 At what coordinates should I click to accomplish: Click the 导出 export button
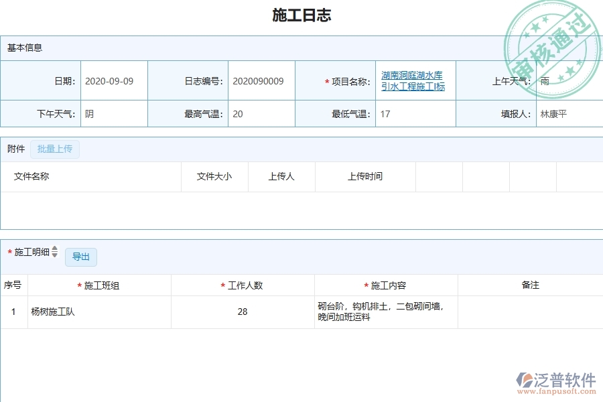coord(80,257)
